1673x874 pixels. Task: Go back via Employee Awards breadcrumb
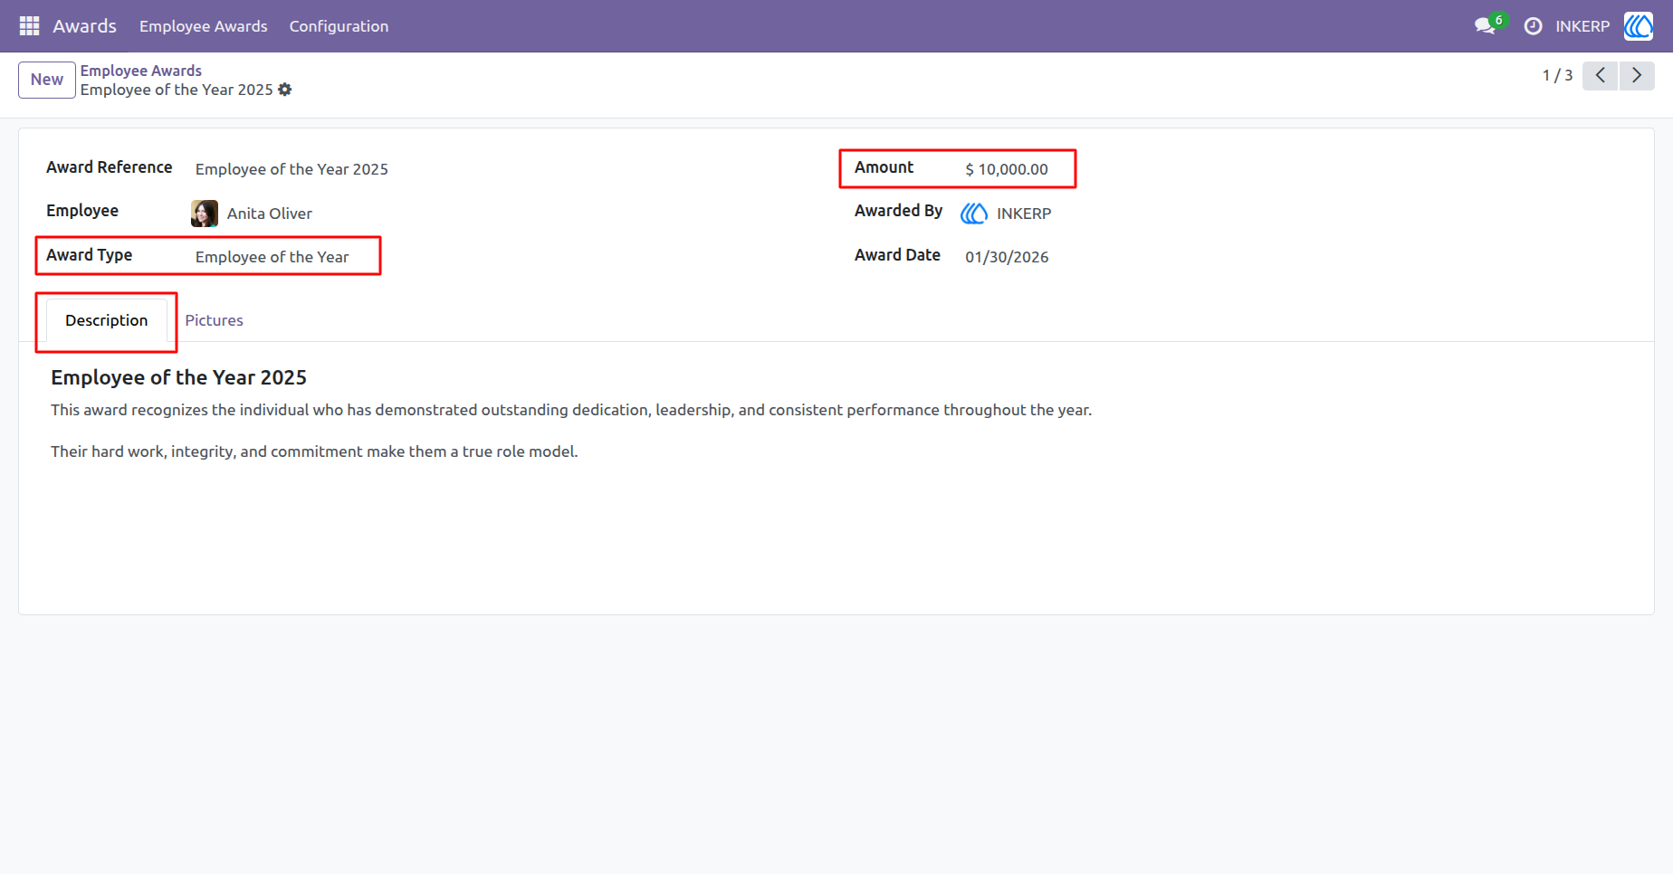tap(141, 71)
